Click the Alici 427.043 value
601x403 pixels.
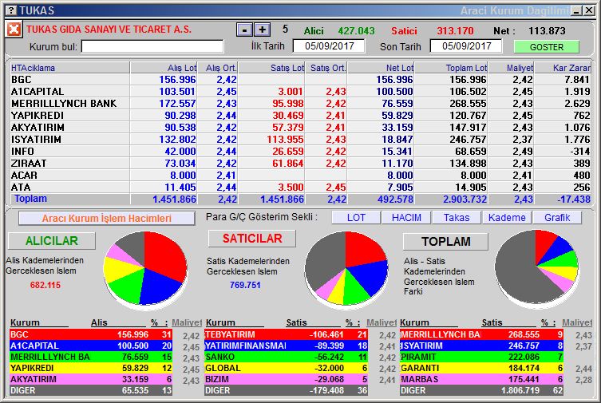tap(356, 30)
